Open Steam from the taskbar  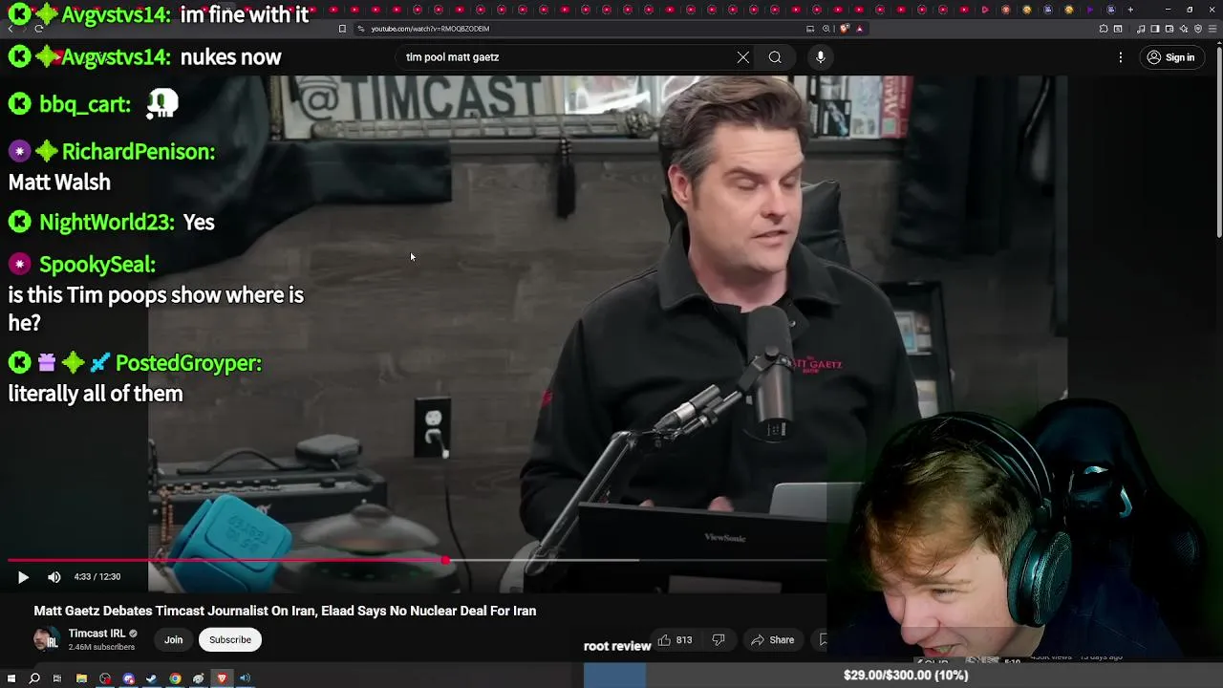151,678
